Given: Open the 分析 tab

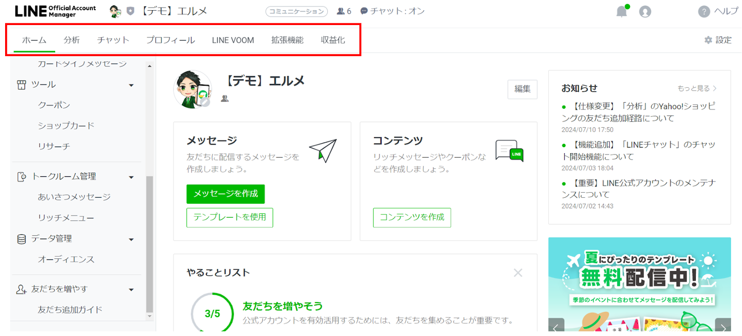Looking at the screenshot, I should (x=72, y=40).
